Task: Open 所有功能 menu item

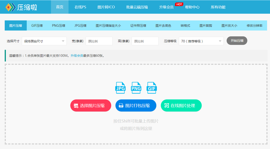Action: pos(218,7)
